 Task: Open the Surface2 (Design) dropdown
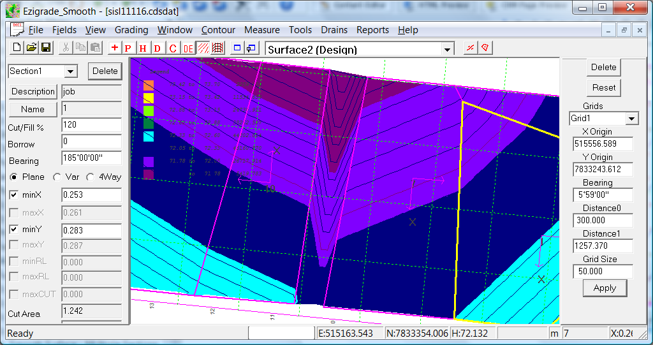click(448, 50)
